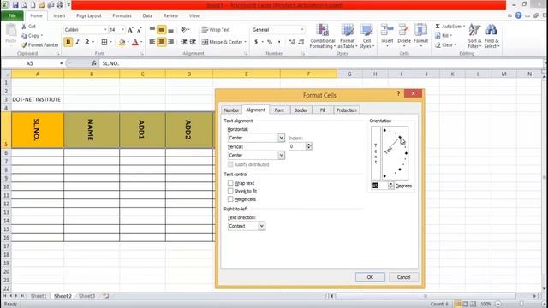Switch to Sheet3 worksheet tab

[x=87, y=296]
